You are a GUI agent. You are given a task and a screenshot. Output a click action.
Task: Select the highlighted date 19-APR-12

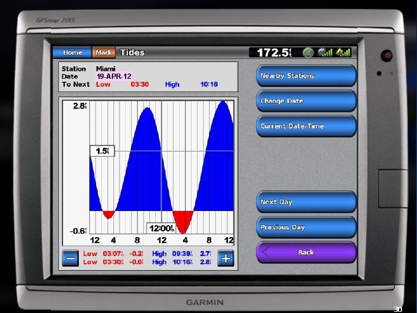click(114, 77)
